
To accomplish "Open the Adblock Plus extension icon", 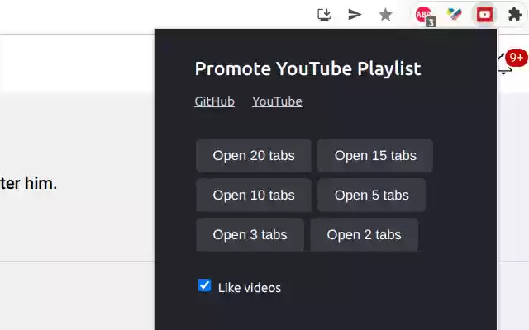I will pyautogui.click(x=424, y=15).
